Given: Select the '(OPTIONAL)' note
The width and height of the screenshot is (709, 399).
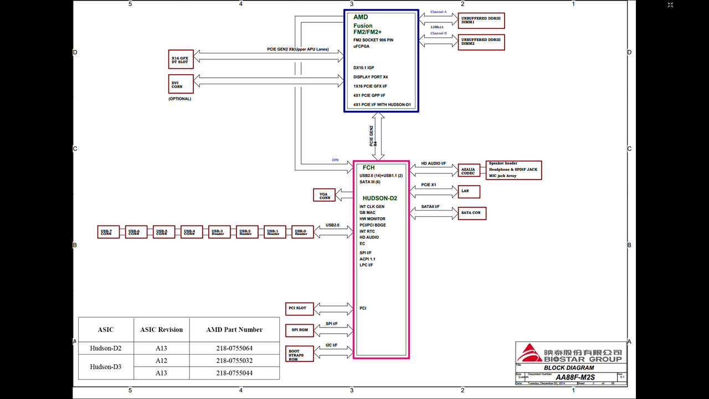Looking at the screenshot, I should (179, 99).
